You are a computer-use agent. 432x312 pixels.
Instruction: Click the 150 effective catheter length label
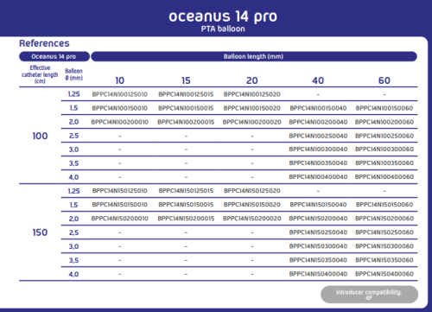(x=40, y=232)
